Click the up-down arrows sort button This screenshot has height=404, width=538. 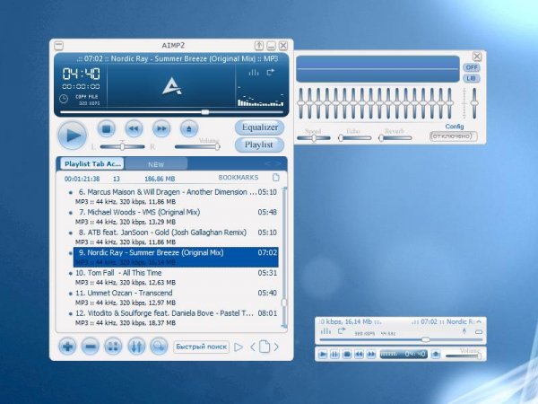[136, 347]
